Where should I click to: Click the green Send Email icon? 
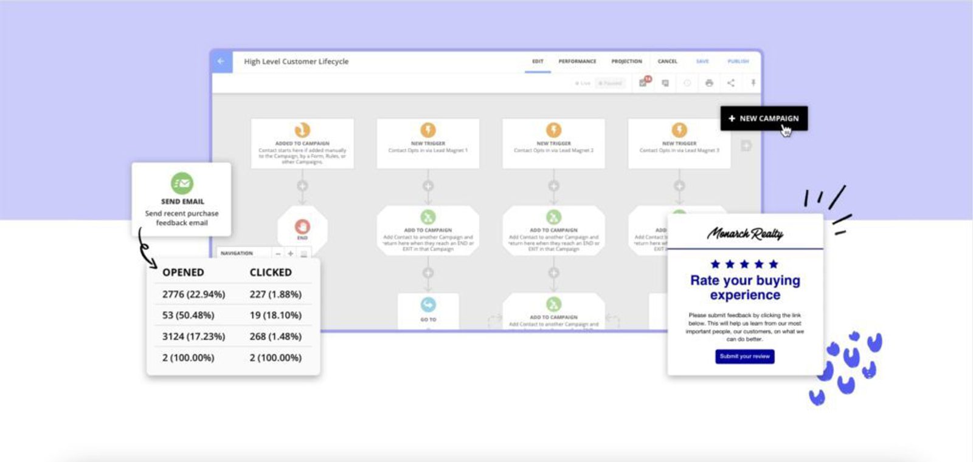(x=182, y=183)
